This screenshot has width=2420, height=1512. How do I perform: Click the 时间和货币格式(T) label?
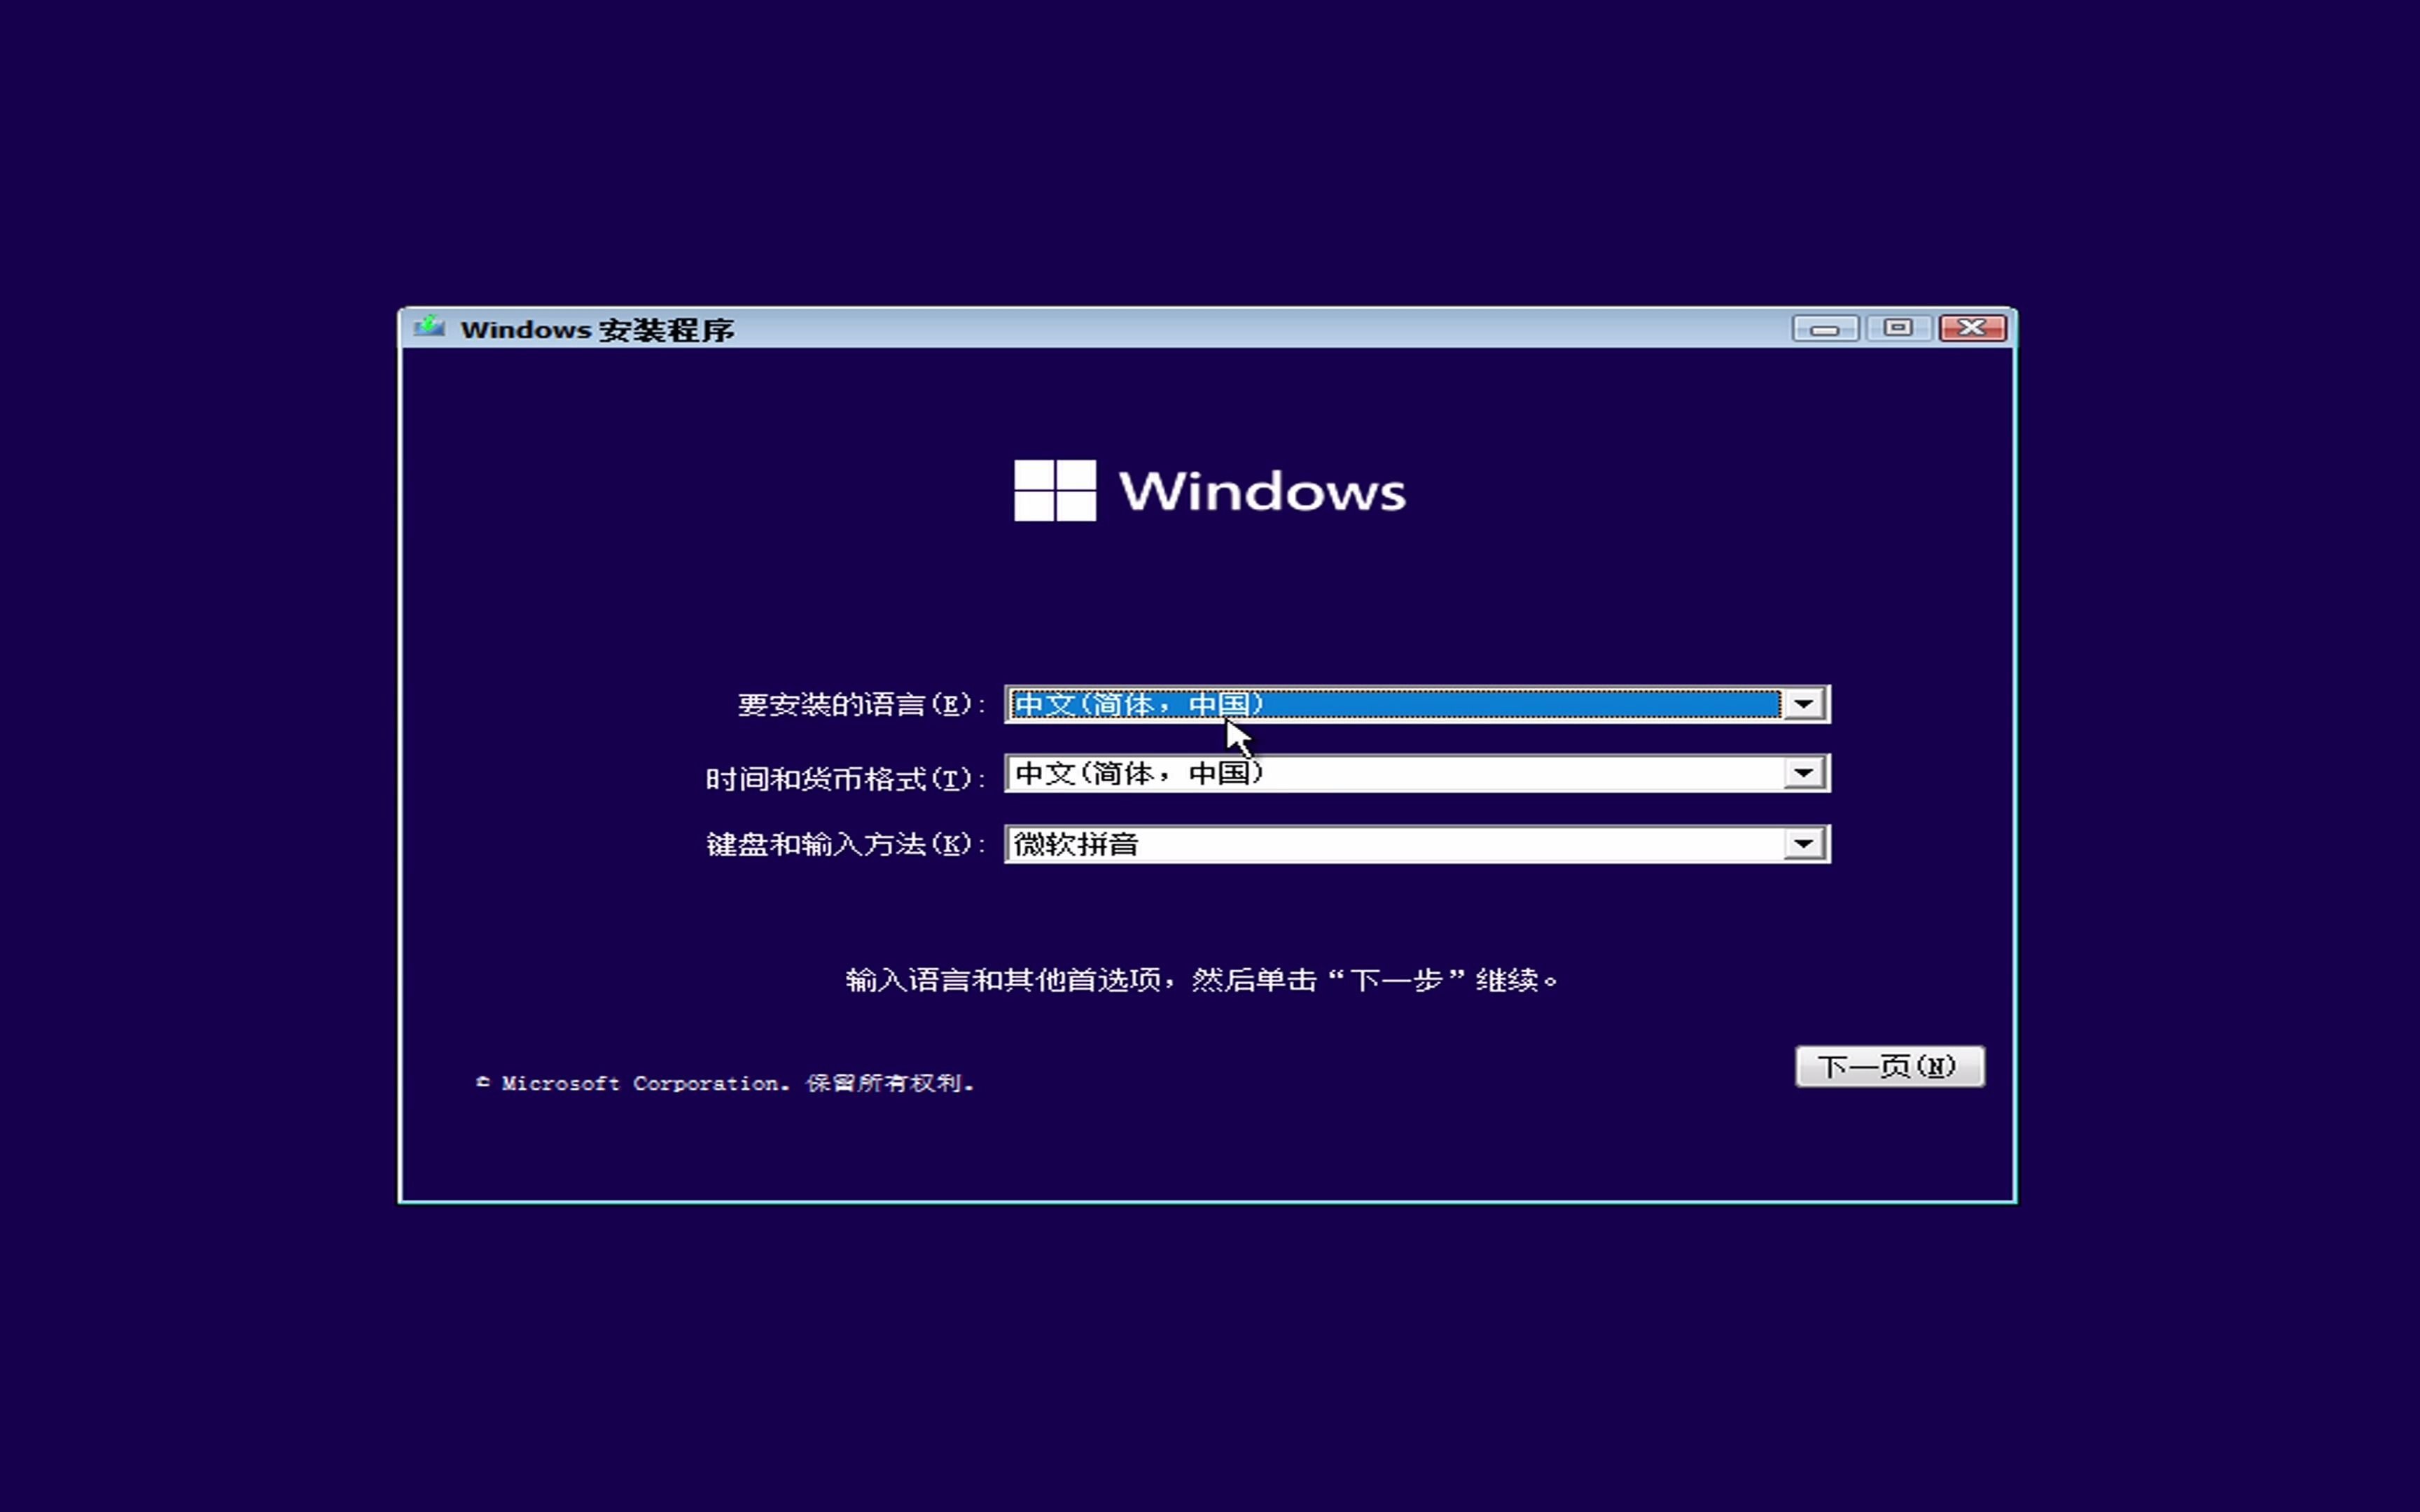click(845, 778)
